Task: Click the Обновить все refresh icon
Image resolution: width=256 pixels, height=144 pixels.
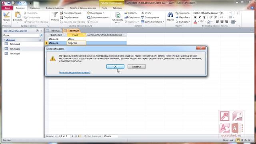Action: 118,15
